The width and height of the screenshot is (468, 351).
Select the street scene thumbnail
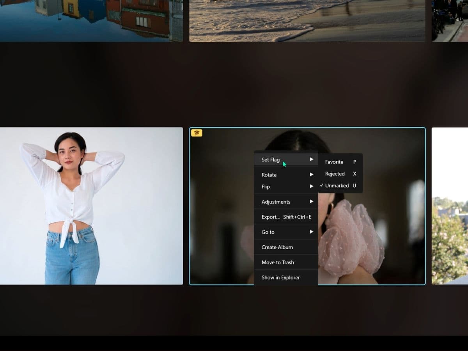pyautogui.click(x=450, y=21)
